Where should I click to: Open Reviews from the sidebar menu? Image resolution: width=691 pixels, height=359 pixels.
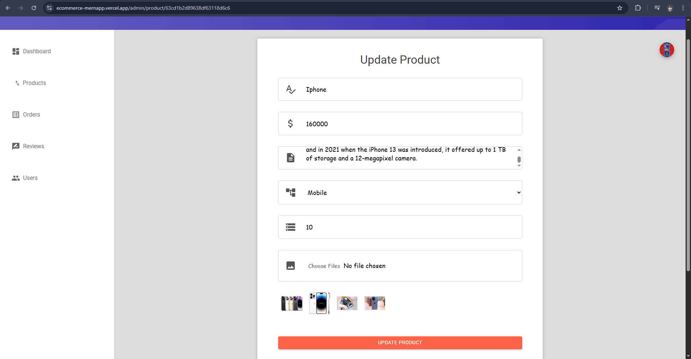click(x=33, y=146)
